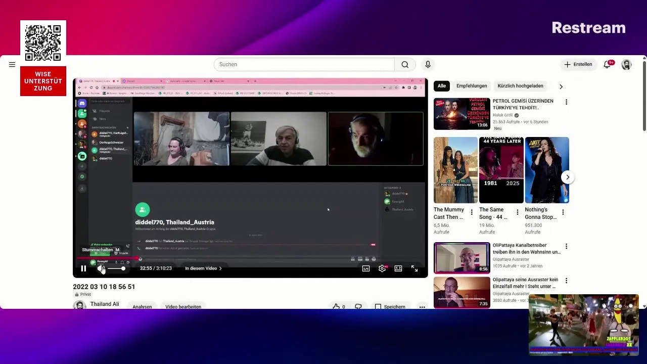Open the player settings gear

click(382, 268)
